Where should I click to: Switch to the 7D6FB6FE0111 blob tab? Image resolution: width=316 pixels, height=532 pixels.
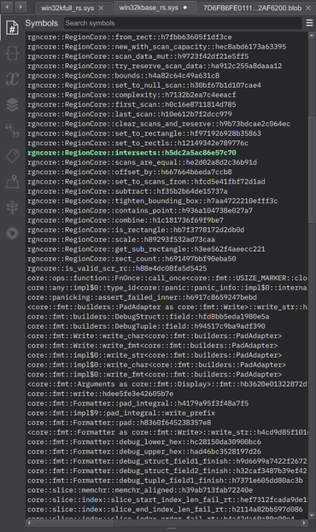click(x=252, y=8)
